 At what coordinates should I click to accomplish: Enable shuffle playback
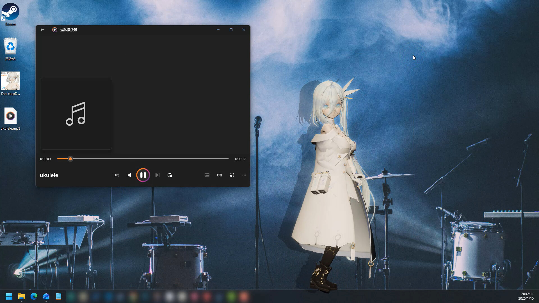(x=117, y=175)
